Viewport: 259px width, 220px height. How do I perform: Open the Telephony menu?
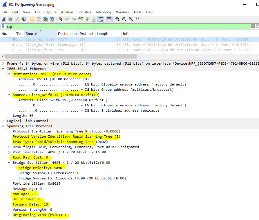click(x=104, y=12)
